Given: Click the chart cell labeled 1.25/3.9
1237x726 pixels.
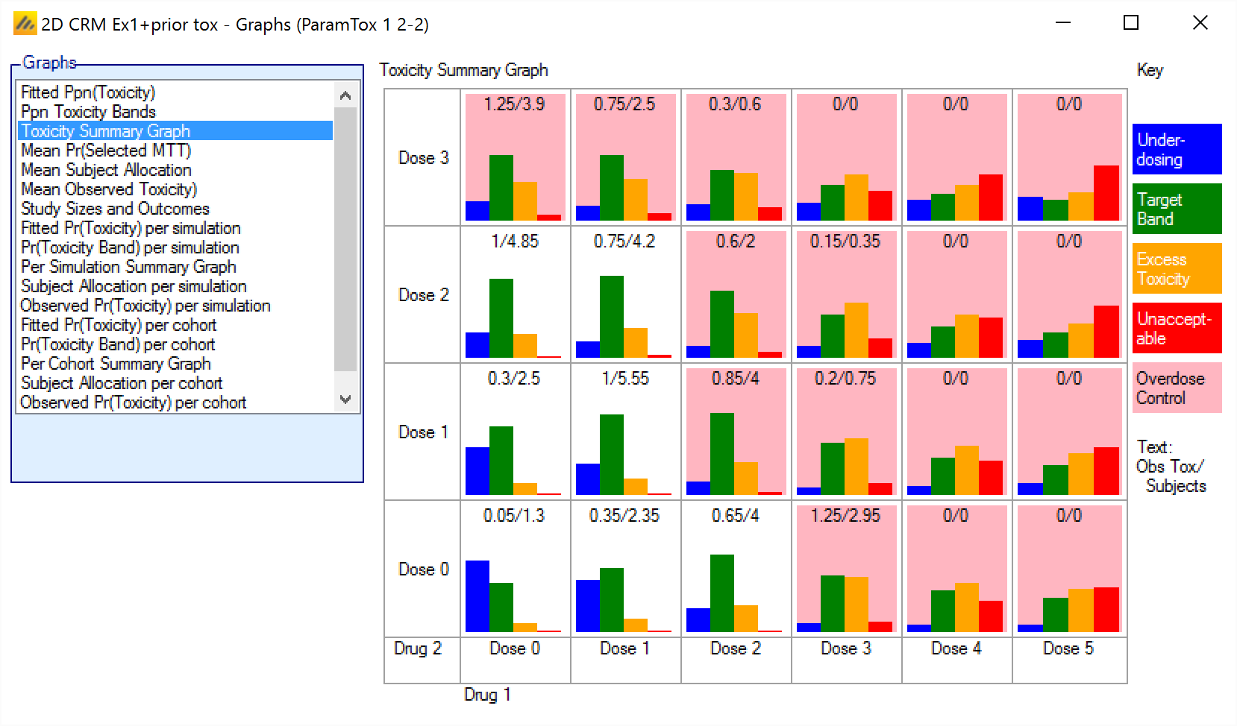Looking at the screenshot, I should tap(515, 157).
